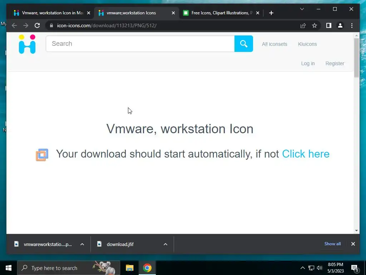Show hidden system tray icons
366x275 pixels.
[x=302, y=268]
